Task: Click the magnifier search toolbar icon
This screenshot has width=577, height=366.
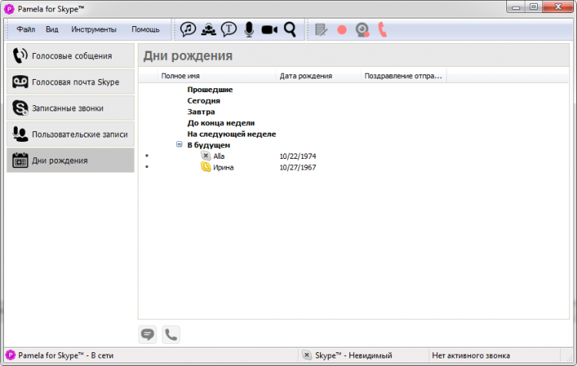Action: (289, 29)
